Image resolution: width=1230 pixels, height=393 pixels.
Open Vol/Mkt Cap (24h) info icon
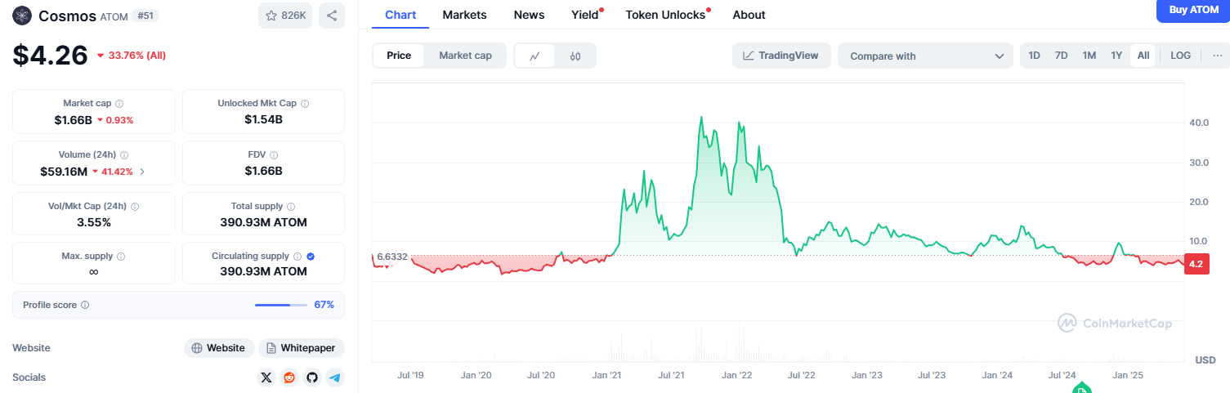point(135,207)
